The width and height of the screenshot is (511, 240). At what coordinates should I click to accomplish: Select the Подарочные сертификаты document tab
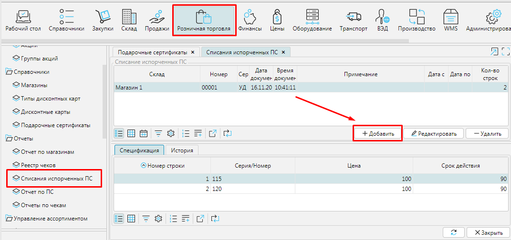pos(153,52)
